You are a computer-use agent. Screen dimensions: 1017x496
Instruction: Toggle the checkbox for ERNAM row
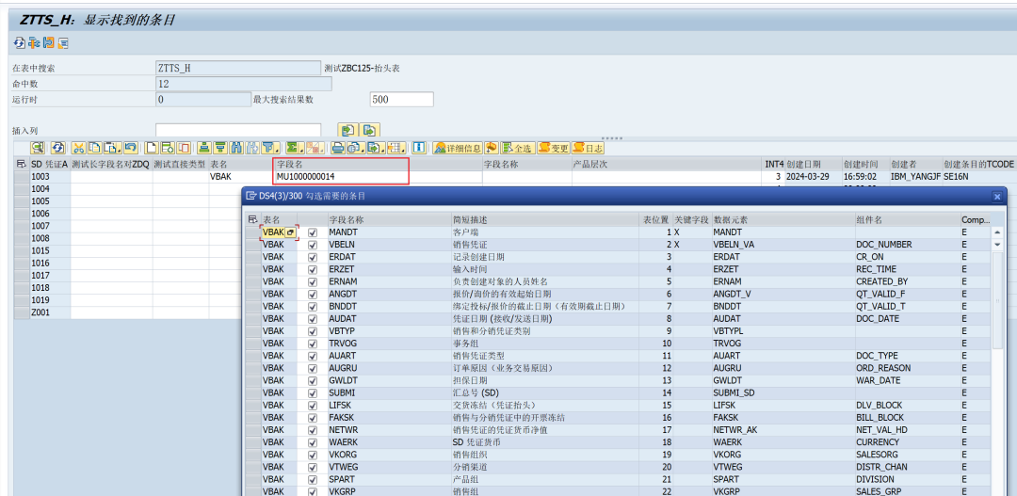click(x=313, y=282)
